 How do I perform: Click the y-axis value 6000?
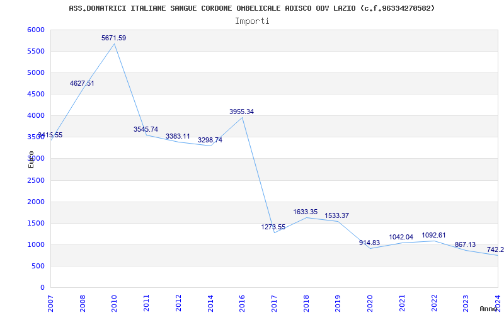[x=37, y=30]
